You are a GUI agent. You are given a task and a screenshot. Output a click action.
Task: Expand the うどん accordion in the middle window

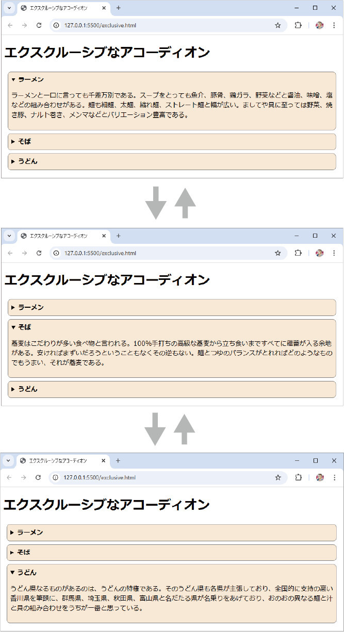coord(28,389)
